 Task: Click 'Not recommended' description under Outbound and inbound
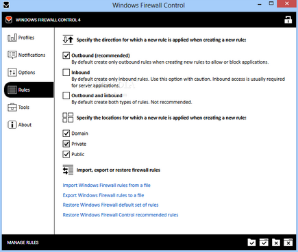(x=171, y=102)
